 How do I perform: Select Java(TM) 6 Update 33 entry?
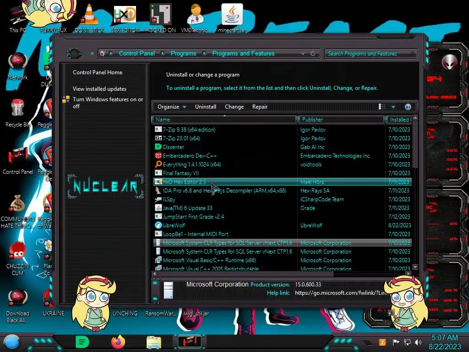(282, 208)
